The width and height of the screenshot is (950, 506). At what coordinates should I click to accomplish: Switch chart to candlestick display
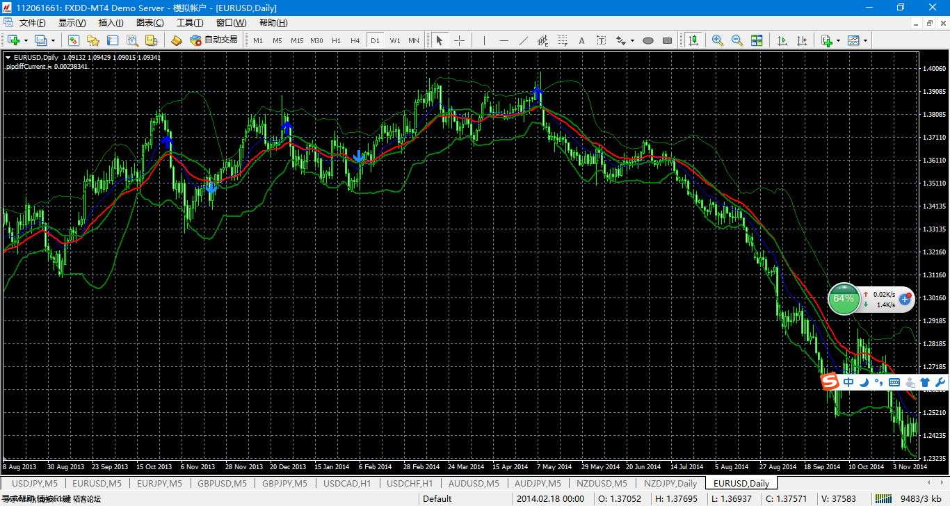point(693,40)
